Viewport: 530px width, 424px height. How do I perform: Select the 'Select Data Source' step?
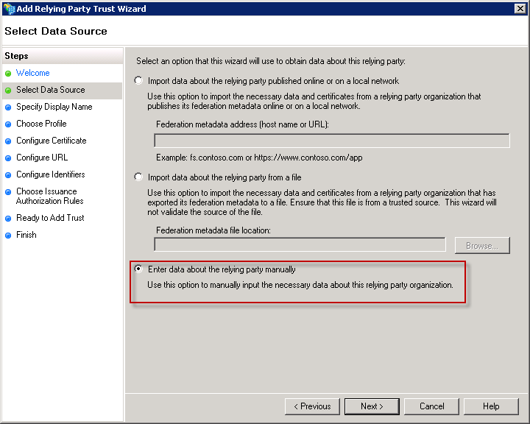coord(51,90)
